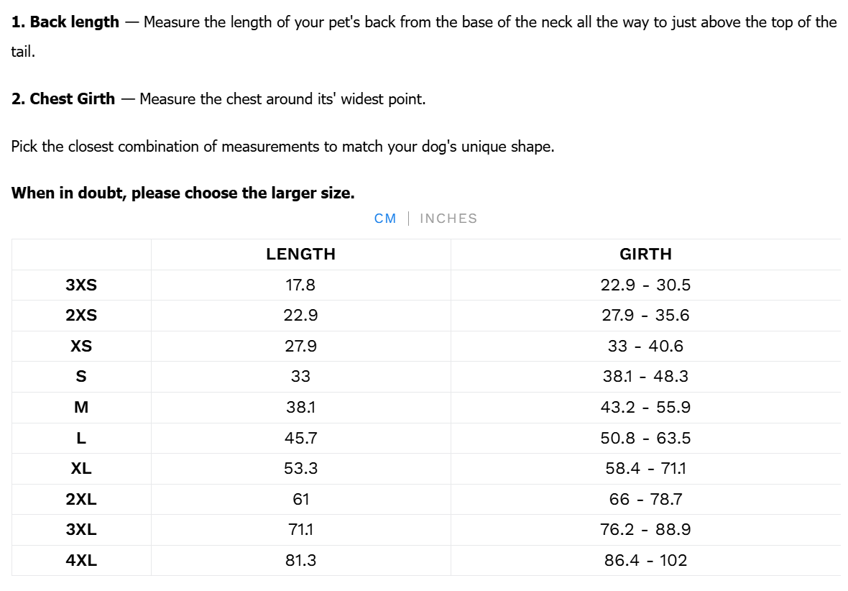Select the CM unit option
This screenshot has width=848, height=591.
(385, 219)
